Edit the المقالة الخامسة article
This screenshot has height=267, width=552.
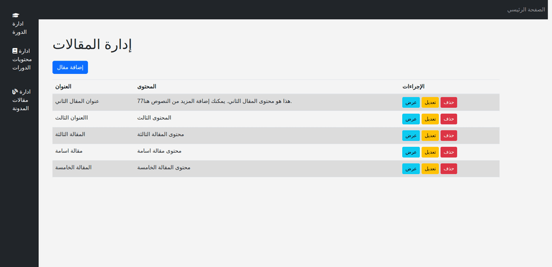[x=430, y=169]
